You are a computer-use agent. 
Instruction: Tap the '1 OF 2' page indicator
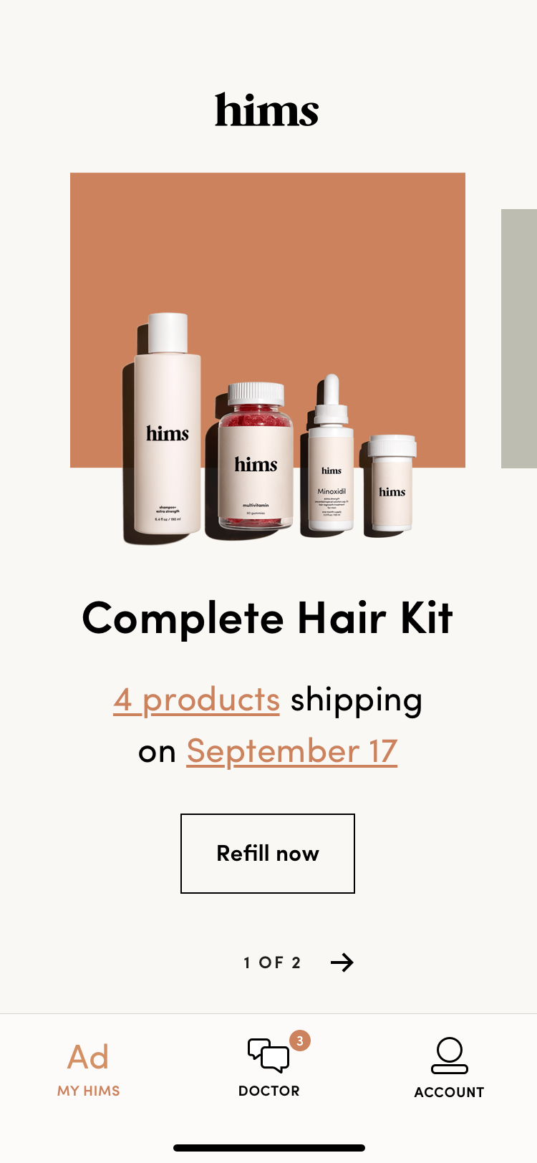(272, 962)
